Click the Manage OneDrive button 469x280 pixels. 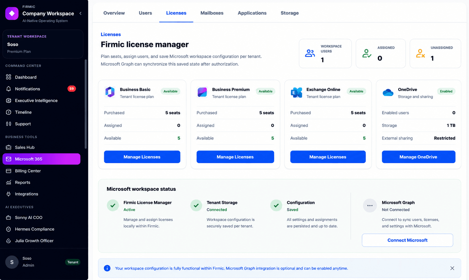[418, 157]
